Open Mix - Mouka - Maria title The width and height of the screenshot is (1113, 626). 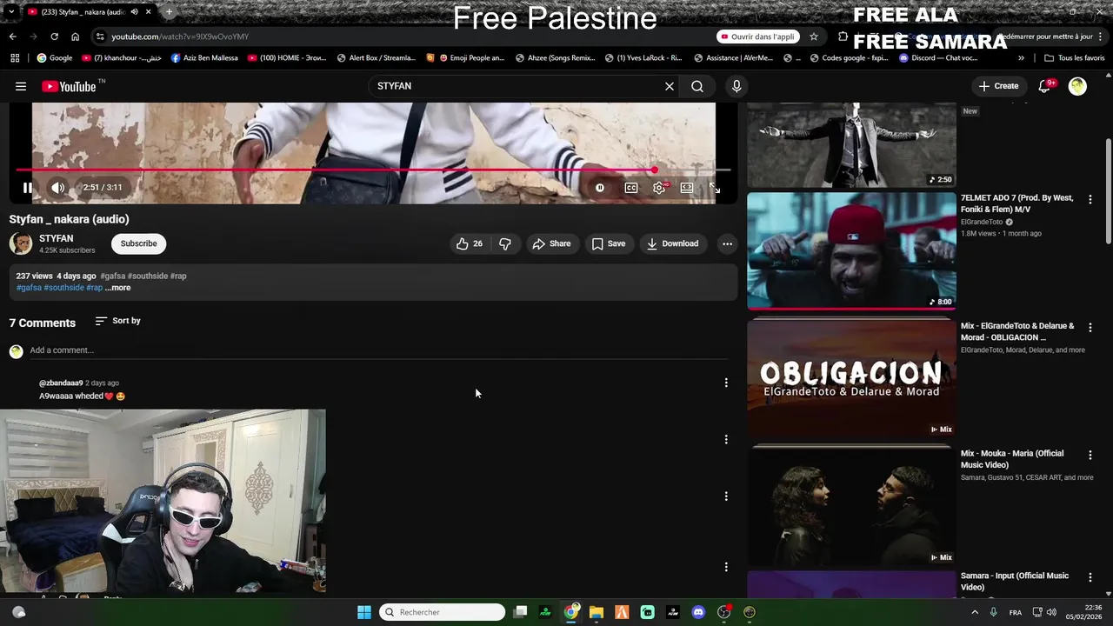(x=1012, y=459)
